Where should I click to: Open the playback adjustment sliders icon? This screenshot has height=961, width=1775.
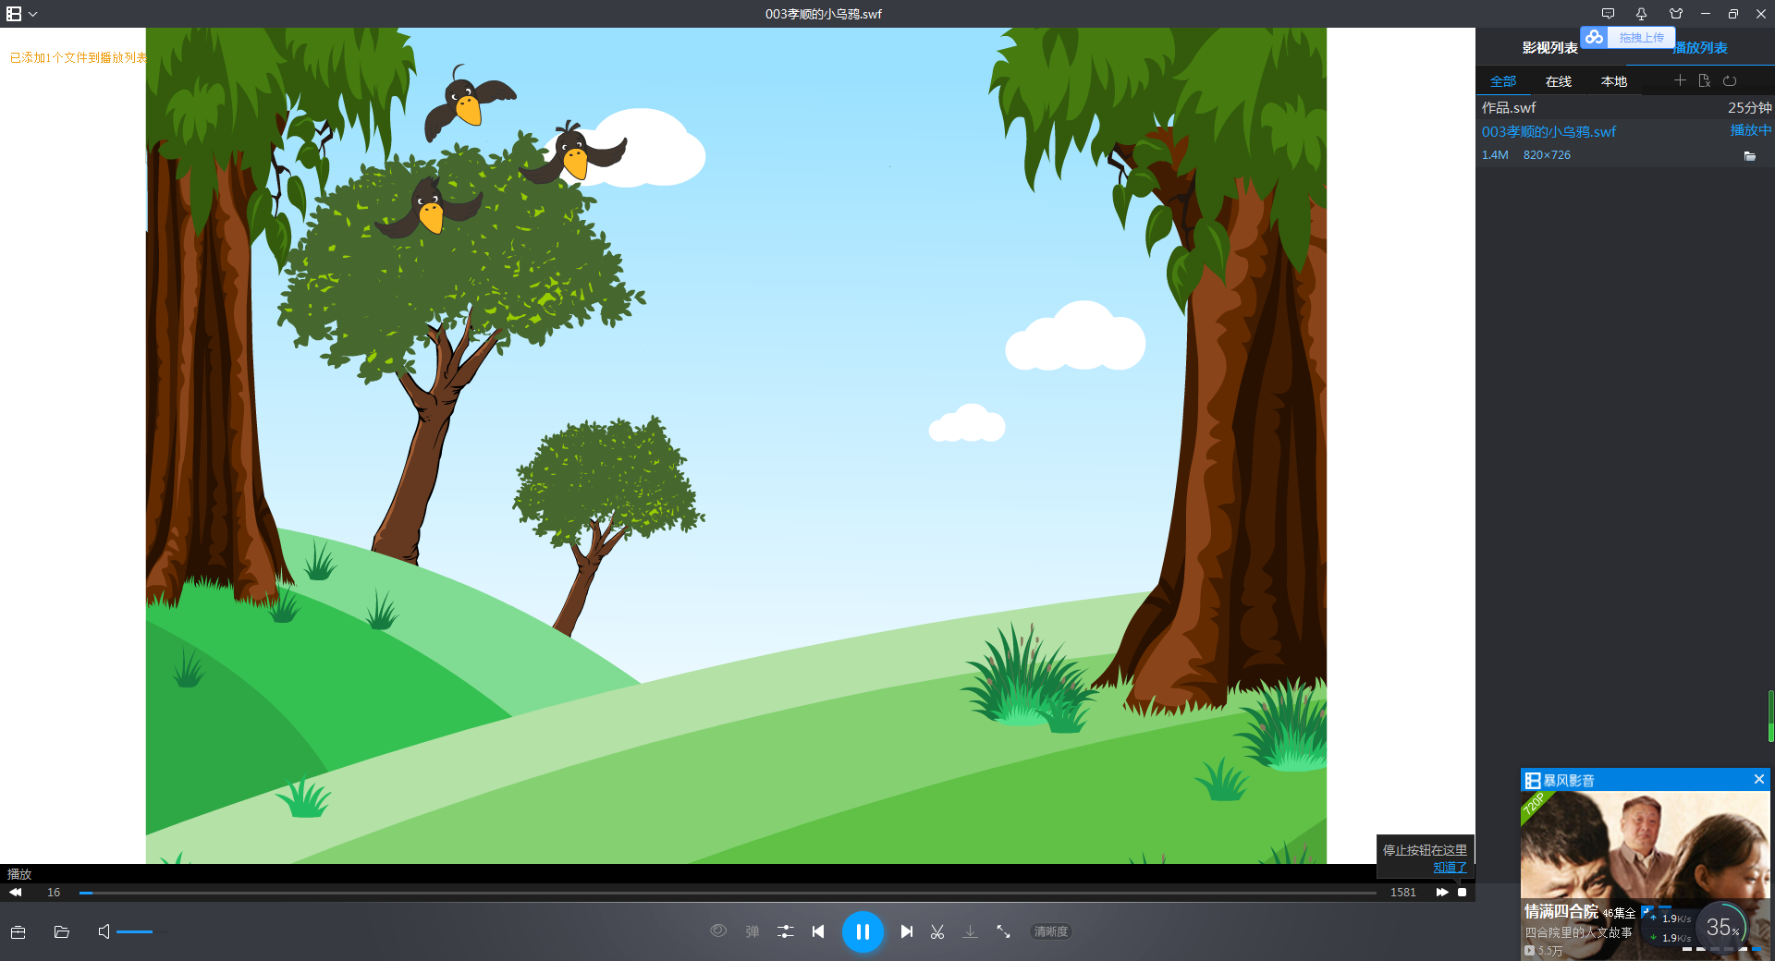point(786,931)
